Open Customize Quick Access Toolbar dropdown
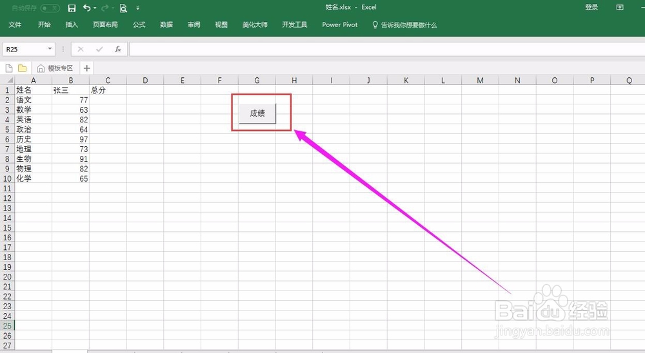Viewport: 645px width, 353px height. click(138, 8)
